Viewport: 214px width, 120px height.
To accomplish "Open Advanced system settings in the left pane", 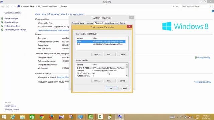I will point(15,30).
